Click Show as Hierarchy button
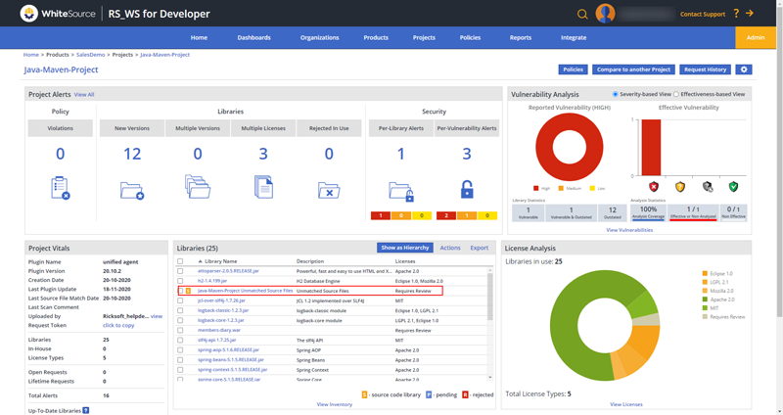 (405, 248)
